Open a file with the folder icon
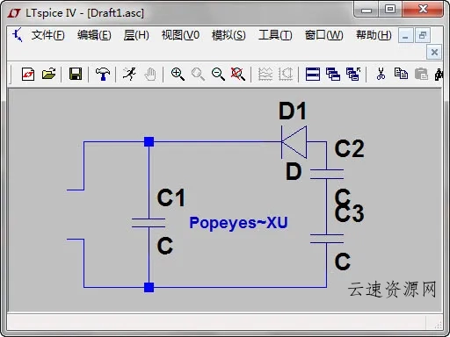The height and width of the screenshot is (337, 450). point(48,74)
